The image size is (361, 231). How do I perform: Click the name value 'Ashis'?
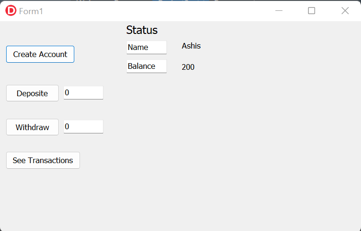191,46
